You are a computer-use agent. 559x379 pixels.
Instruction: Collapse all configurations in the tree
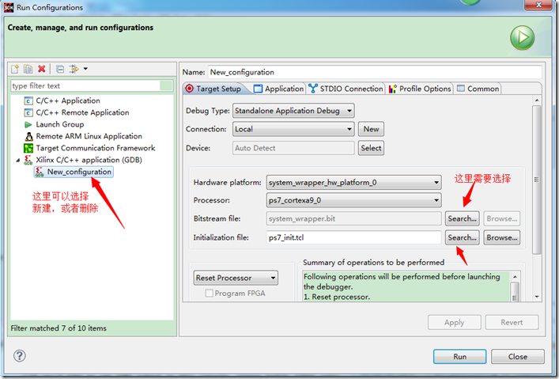pyautogui.click(x=59, y=70)
